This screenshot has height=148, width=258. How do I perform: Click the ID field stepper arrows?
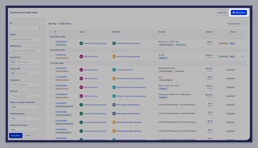tap(40, 28)
